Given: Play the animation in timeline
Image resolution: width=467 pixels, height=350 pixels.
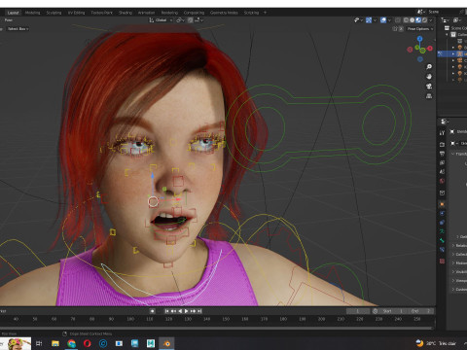Looking at the screenshot, I should pos(187,311).
